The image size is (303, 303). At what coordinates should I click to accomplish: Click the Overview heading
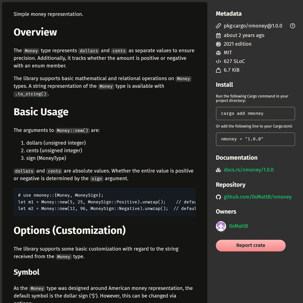tap(35, 32)
